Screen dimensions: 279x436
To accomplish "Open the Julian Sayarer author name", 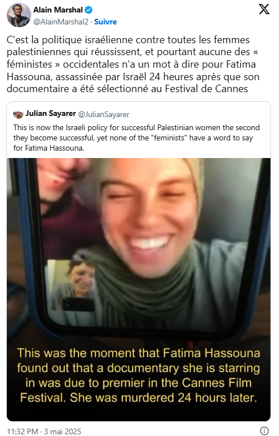I will [x=51, y=114].
